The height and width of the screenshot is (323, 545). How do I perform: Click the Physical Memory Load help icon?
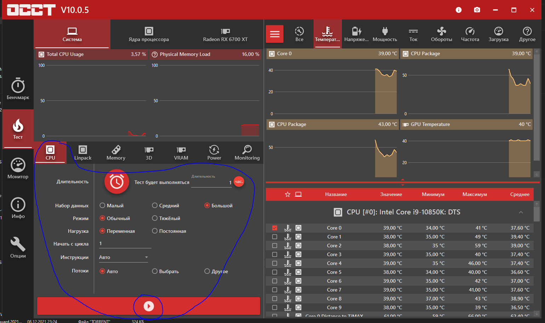tap(155, 54)
